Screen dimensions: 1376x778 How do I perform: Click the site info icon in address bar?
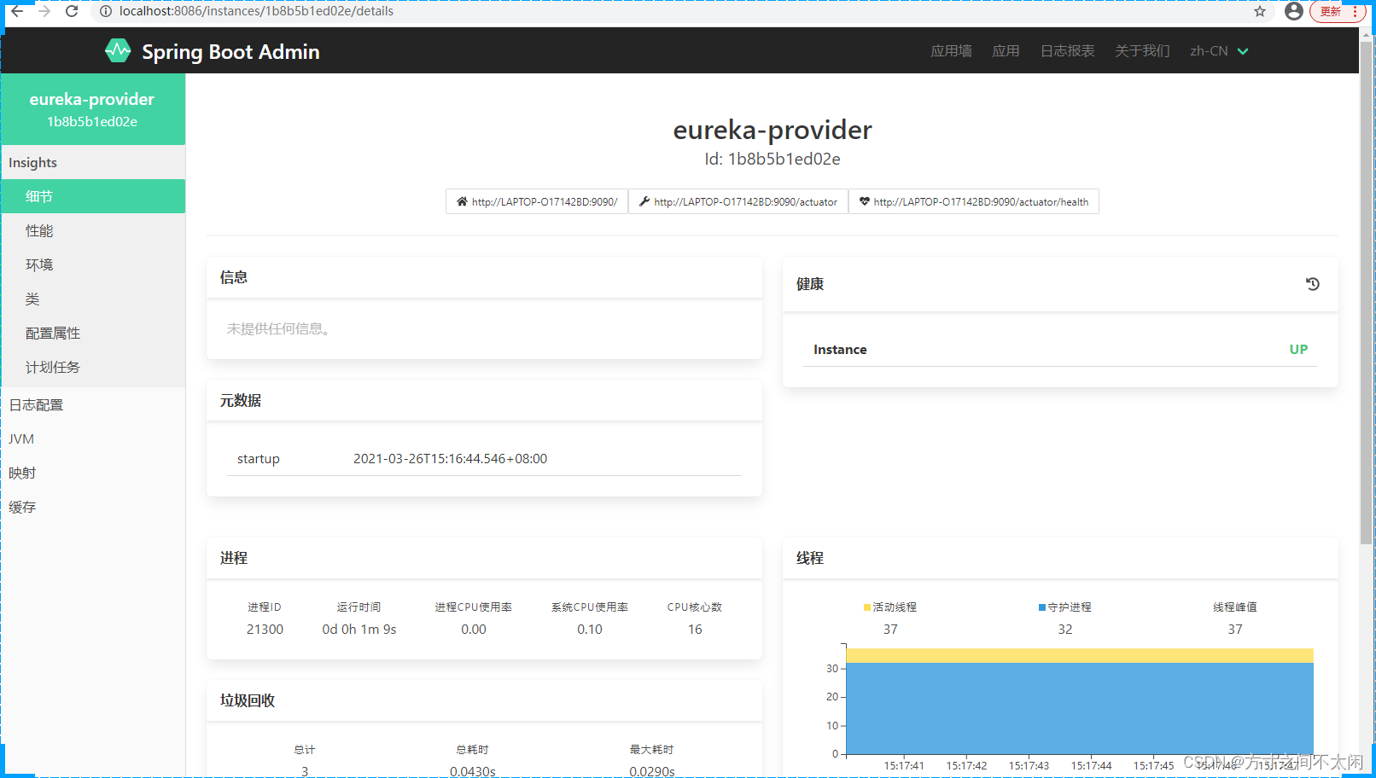click(106, 11)
